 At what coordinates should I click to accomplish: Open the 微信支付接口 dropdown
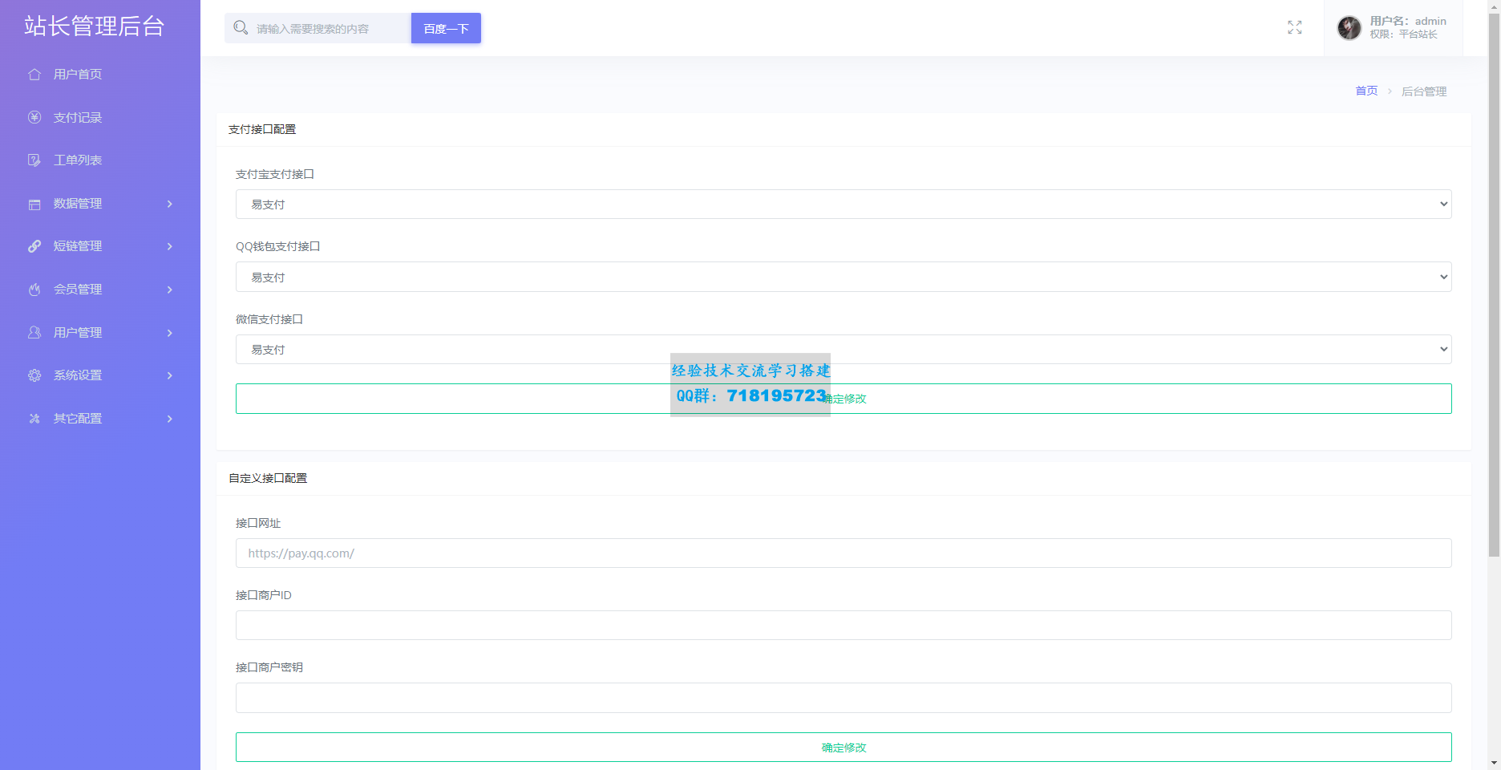pyautogui.click(x=843, y=350)
